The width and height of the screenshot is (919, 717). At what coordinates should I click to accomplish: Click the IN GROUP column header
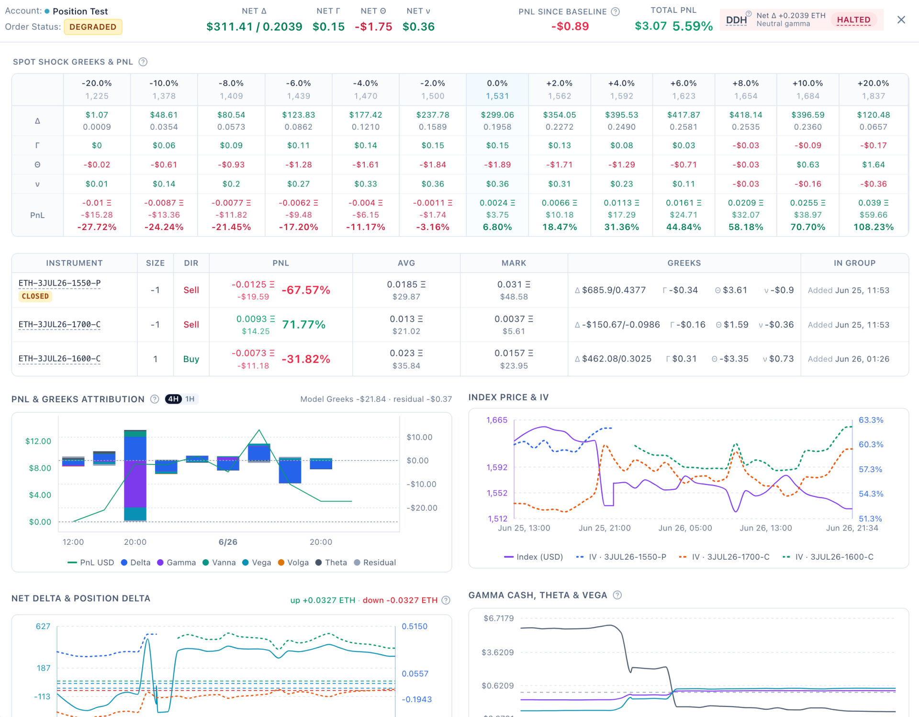point(854,263)
